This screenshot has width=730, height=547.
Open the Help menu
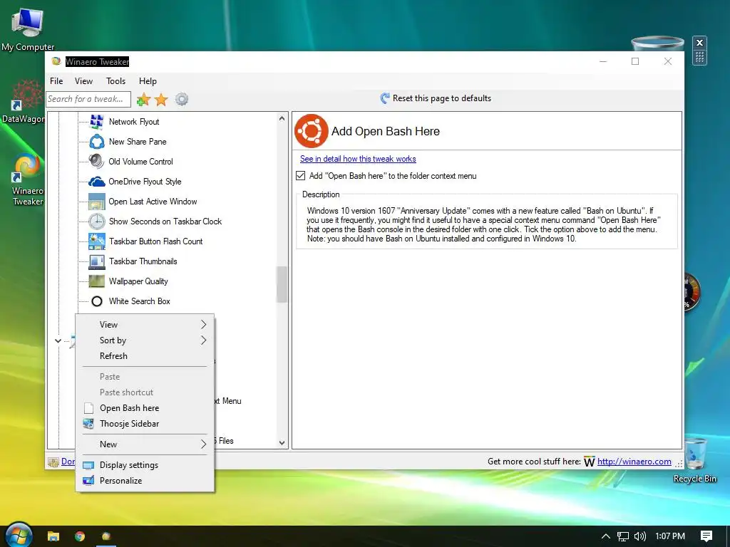(148, 81)
